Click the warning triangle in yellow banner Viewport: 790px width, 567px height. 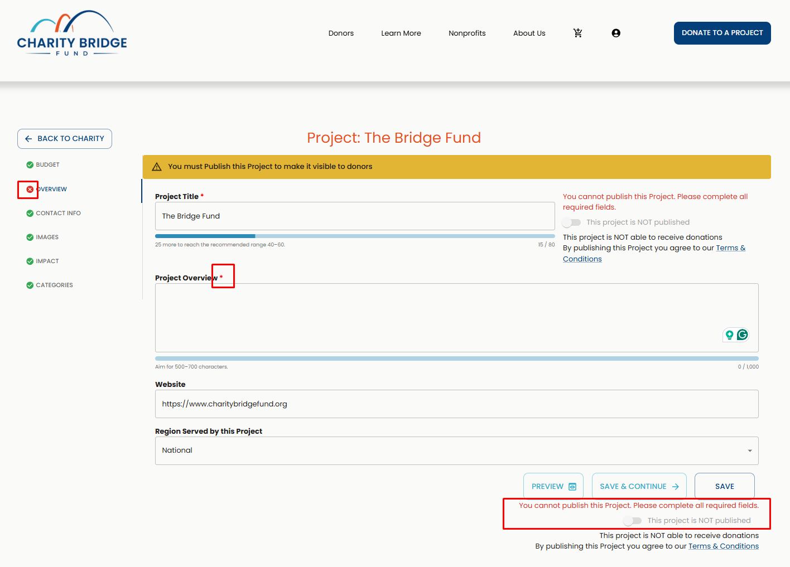(157, 167)
